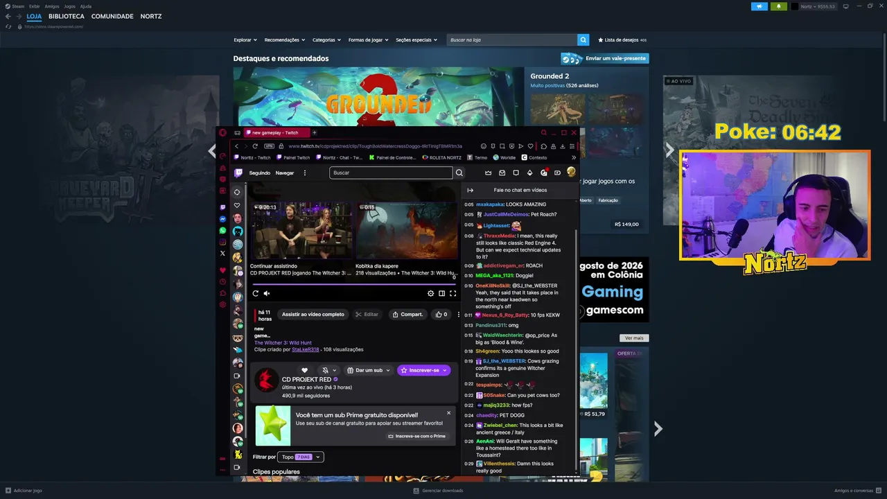887x499 pixels.
Task: Go back in Opera browser
Action: tap(236, 146)
